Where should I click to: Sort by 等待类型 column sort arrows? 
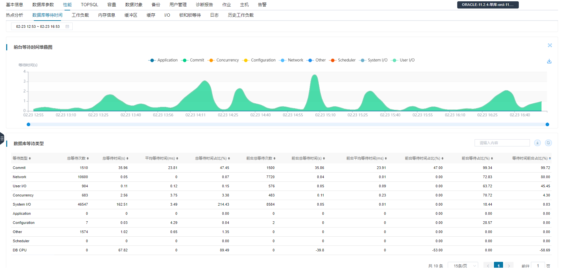(x=30, y=159)
